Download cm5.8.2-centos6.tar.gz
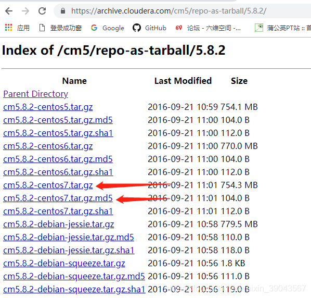The image size is (311, 298). click(x=48, y=146)
